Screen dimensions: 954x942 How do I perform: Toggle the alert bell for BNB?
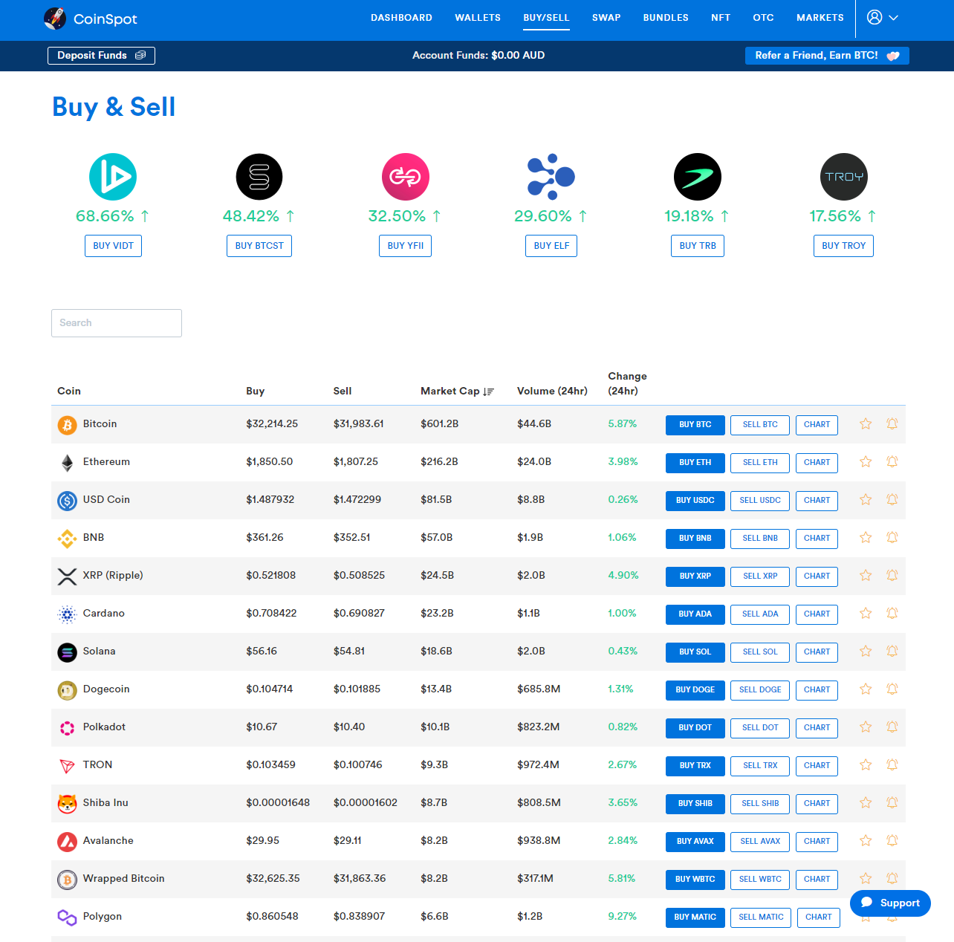892,537
